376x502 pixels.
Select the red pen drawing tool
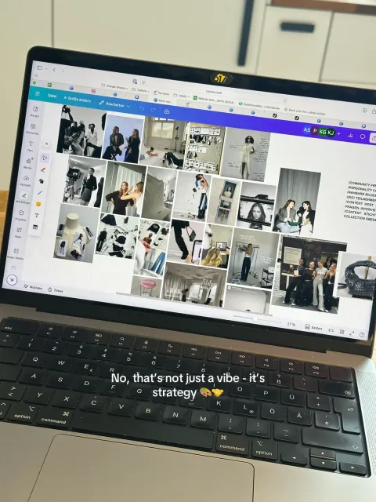pyautogui.click(x=43, y=169)
